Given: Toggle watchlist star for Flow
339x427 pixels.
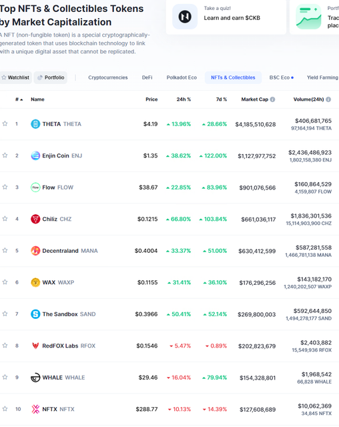Looking at the screenshot, I should tap(5, 187).
